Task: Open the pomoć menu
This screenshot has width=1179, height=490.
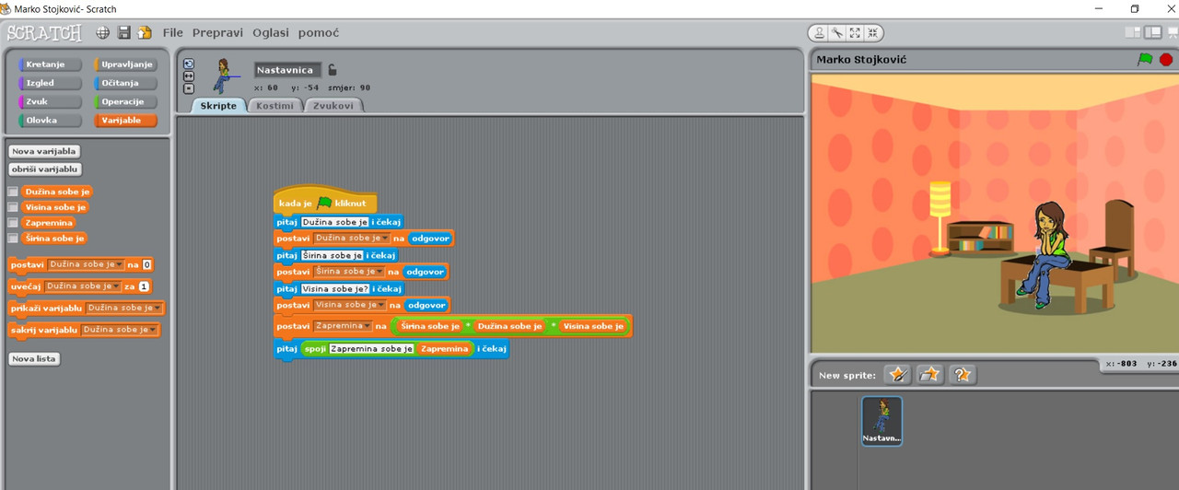Action: 319,32
